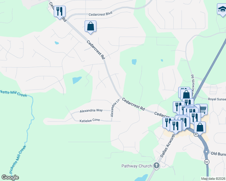Click the shopping bag pin beside Acworth Rd label
The height and width of the screenshot is (181, 226).
tap(186, 94)
